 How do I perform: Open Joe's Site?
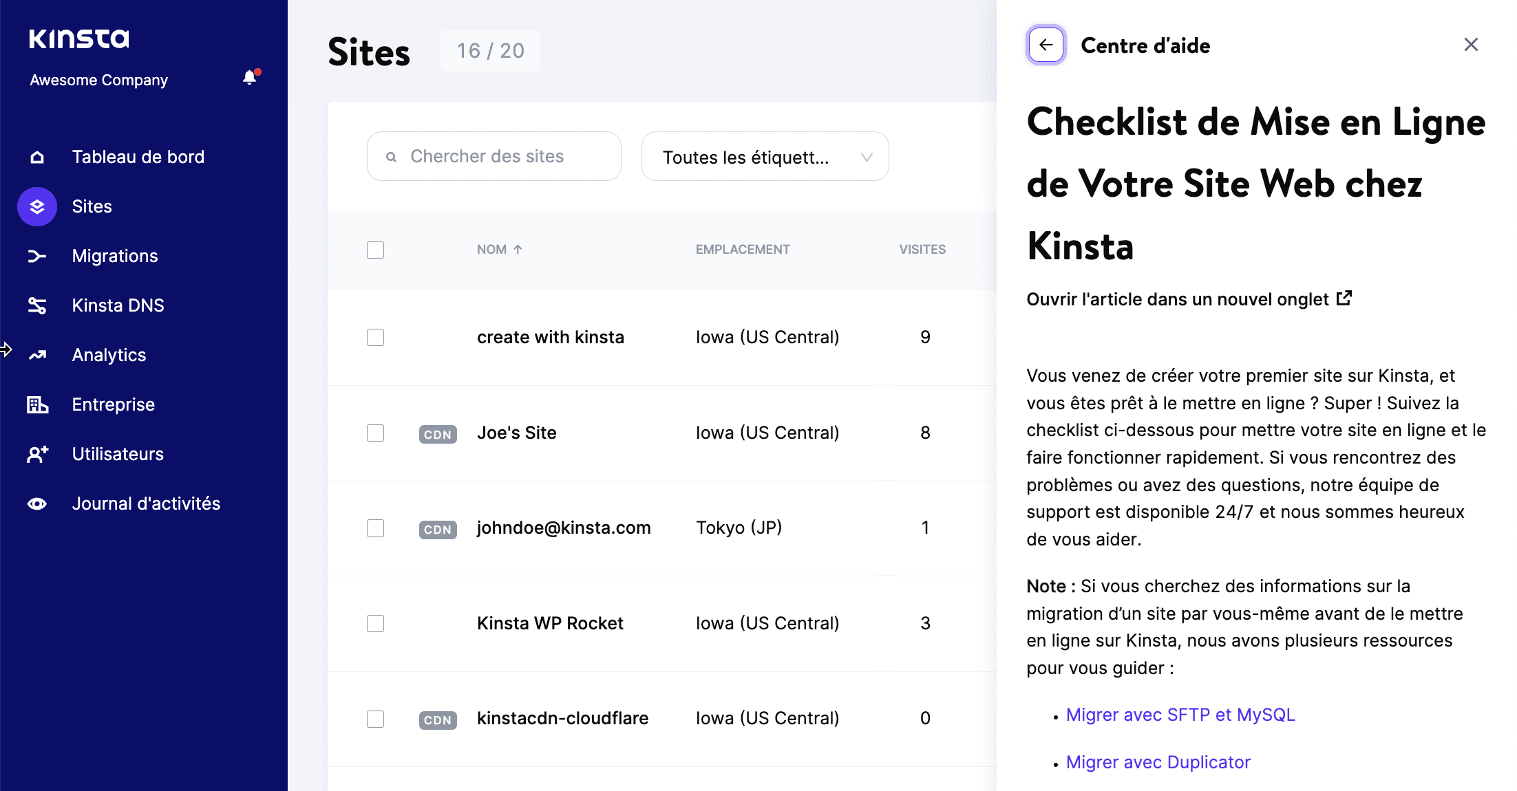517,433
